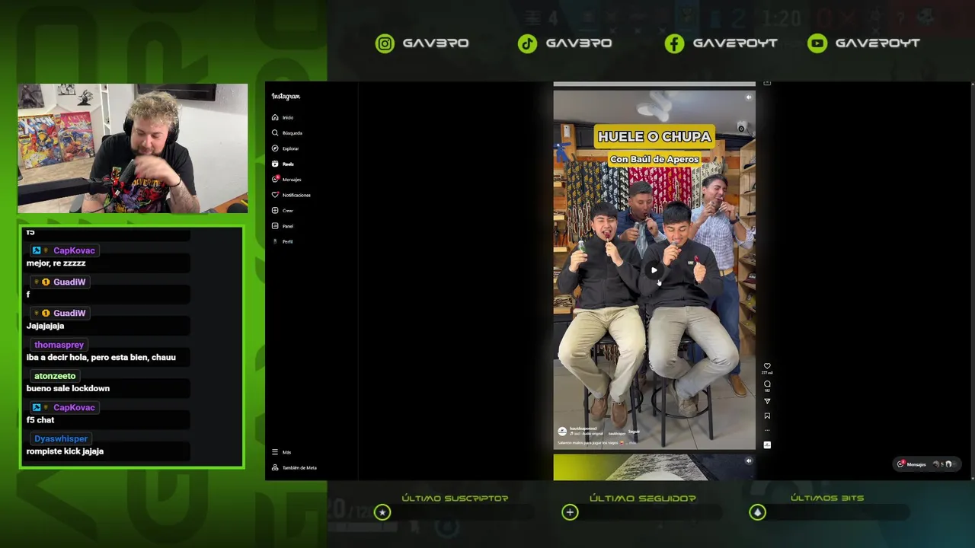The width and height of the screenshot is (975, 548).
Task: Save the reel with bookmark icon
Action: coord(767,416)
